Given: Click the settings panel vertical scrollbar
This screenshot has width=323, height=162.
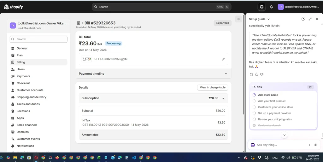Looking at the screenshot, I should [x=244, y=65].
